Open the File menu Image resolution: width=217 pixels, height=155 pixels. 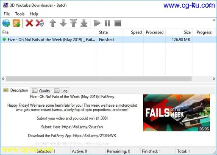[x=7, y=14]
